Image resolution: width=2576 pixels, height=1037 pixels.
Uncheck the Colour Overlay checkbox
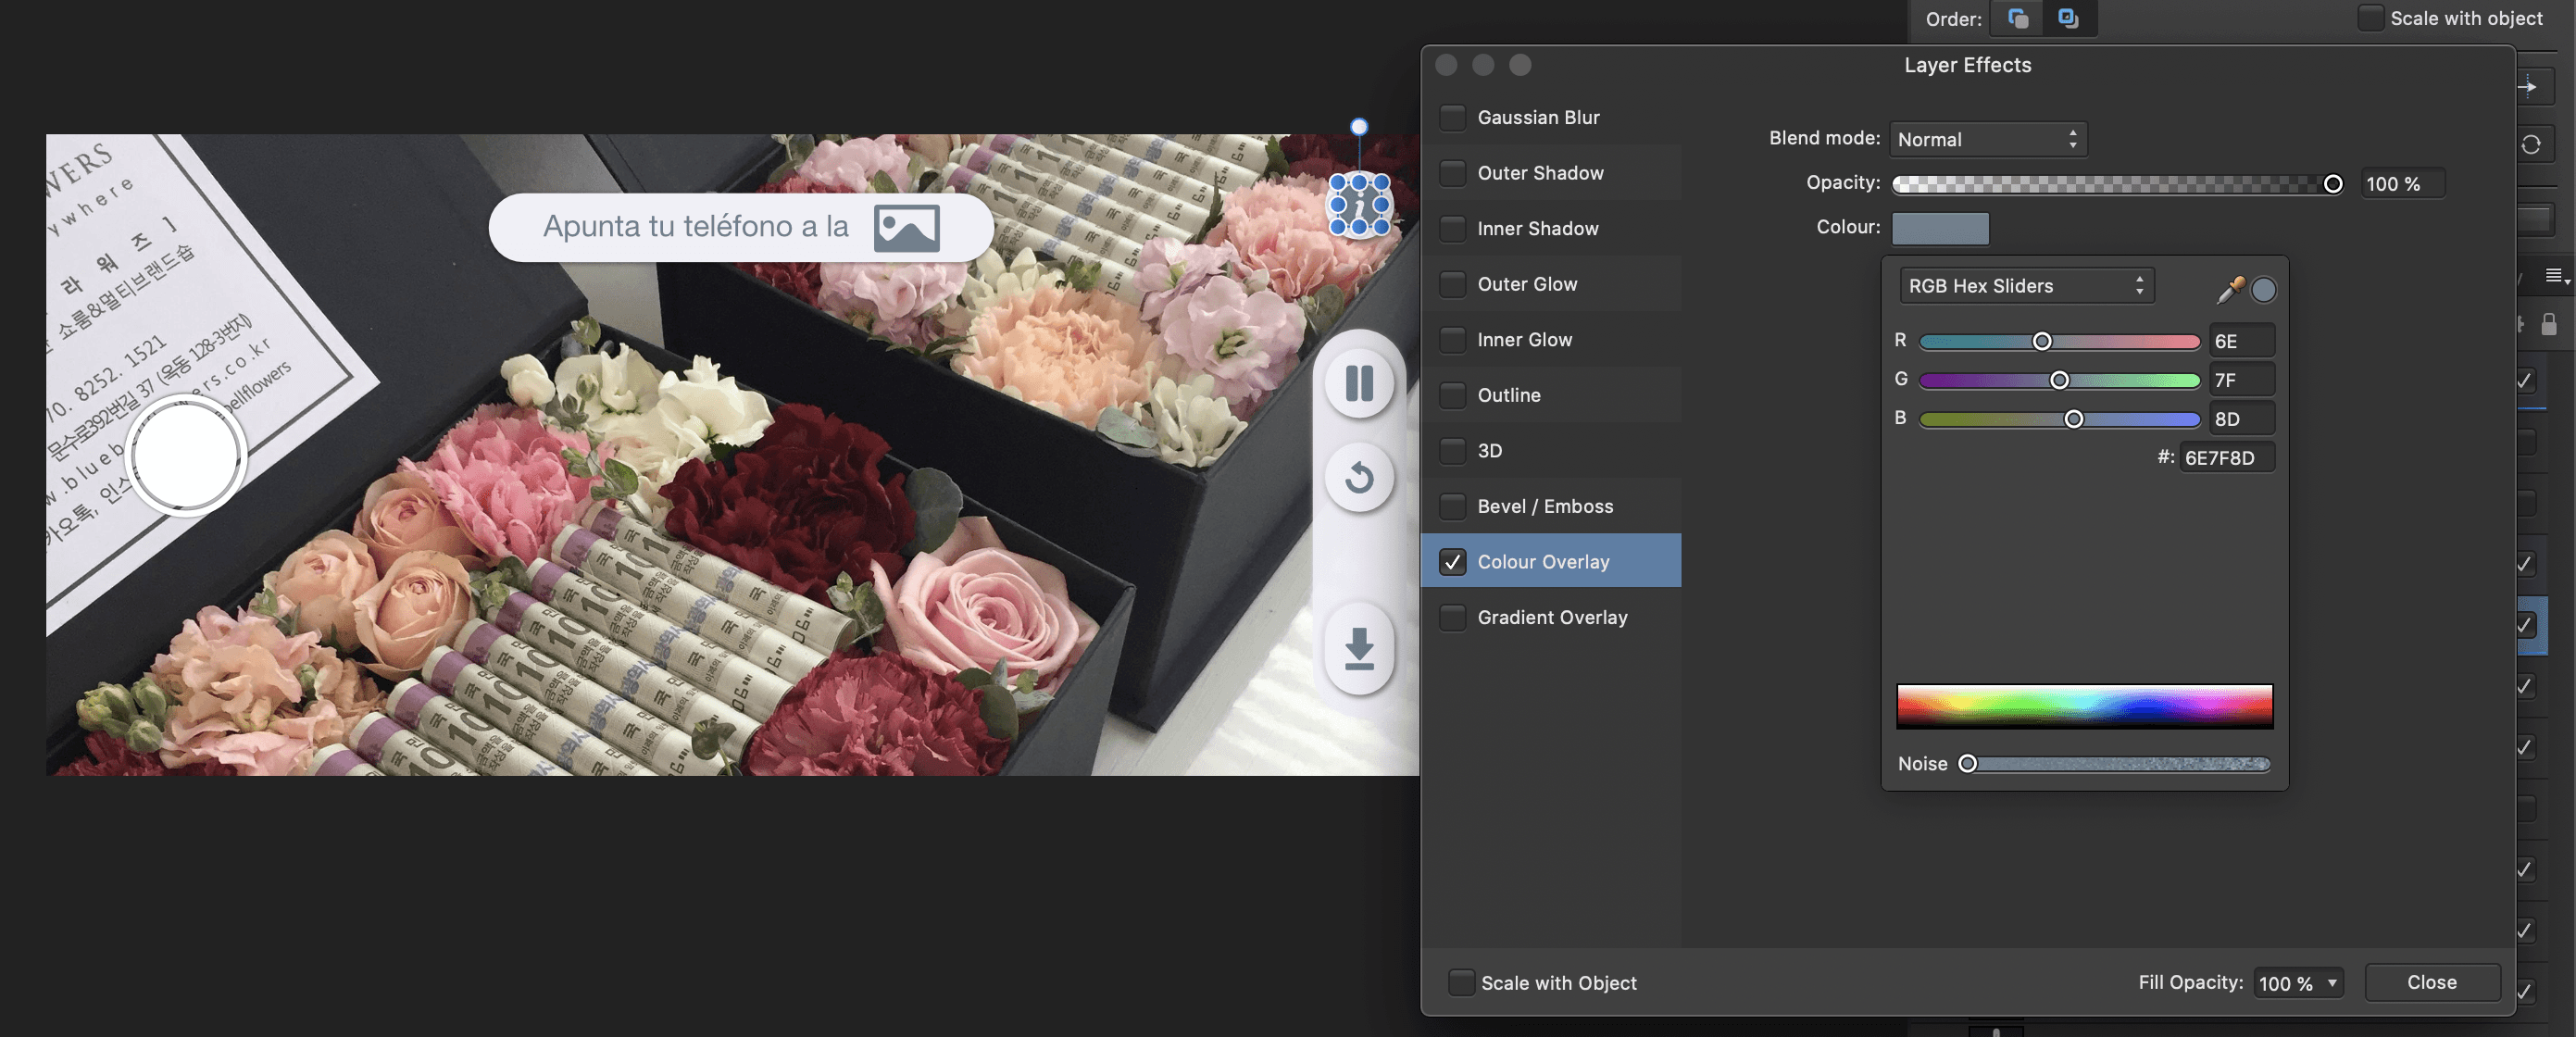1453,562
